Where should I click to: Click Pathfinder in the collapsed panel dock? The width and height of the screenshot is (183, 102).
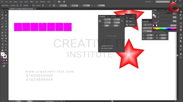point(130,25)
